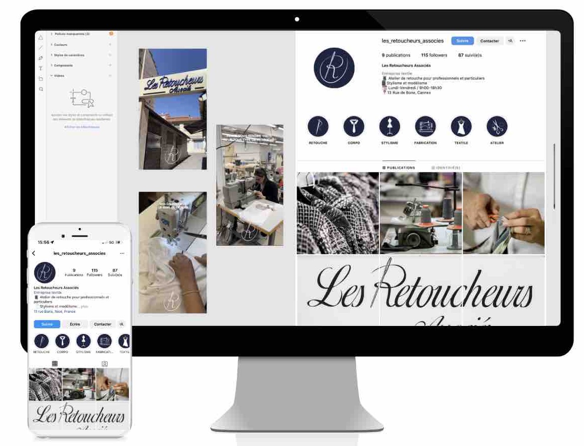
Task: Click the Contacter button on desktop profile
Action: pyautogui.click(x=489, y=41)
